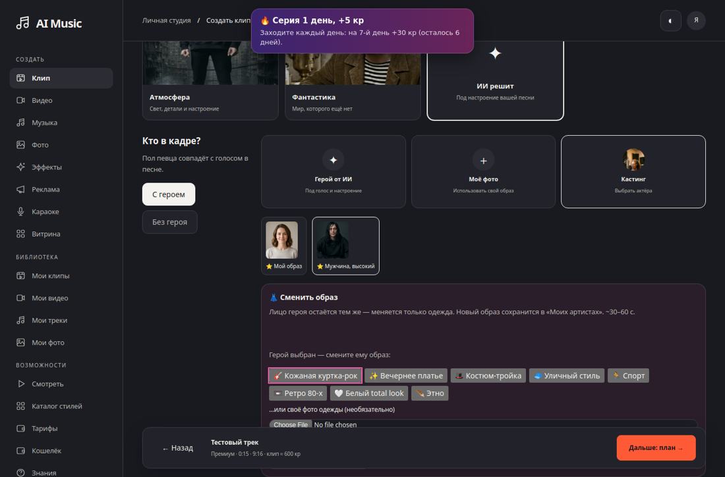Select the Атмосфера style card
This screenshot has width=725, height=477.
point(210,80)
